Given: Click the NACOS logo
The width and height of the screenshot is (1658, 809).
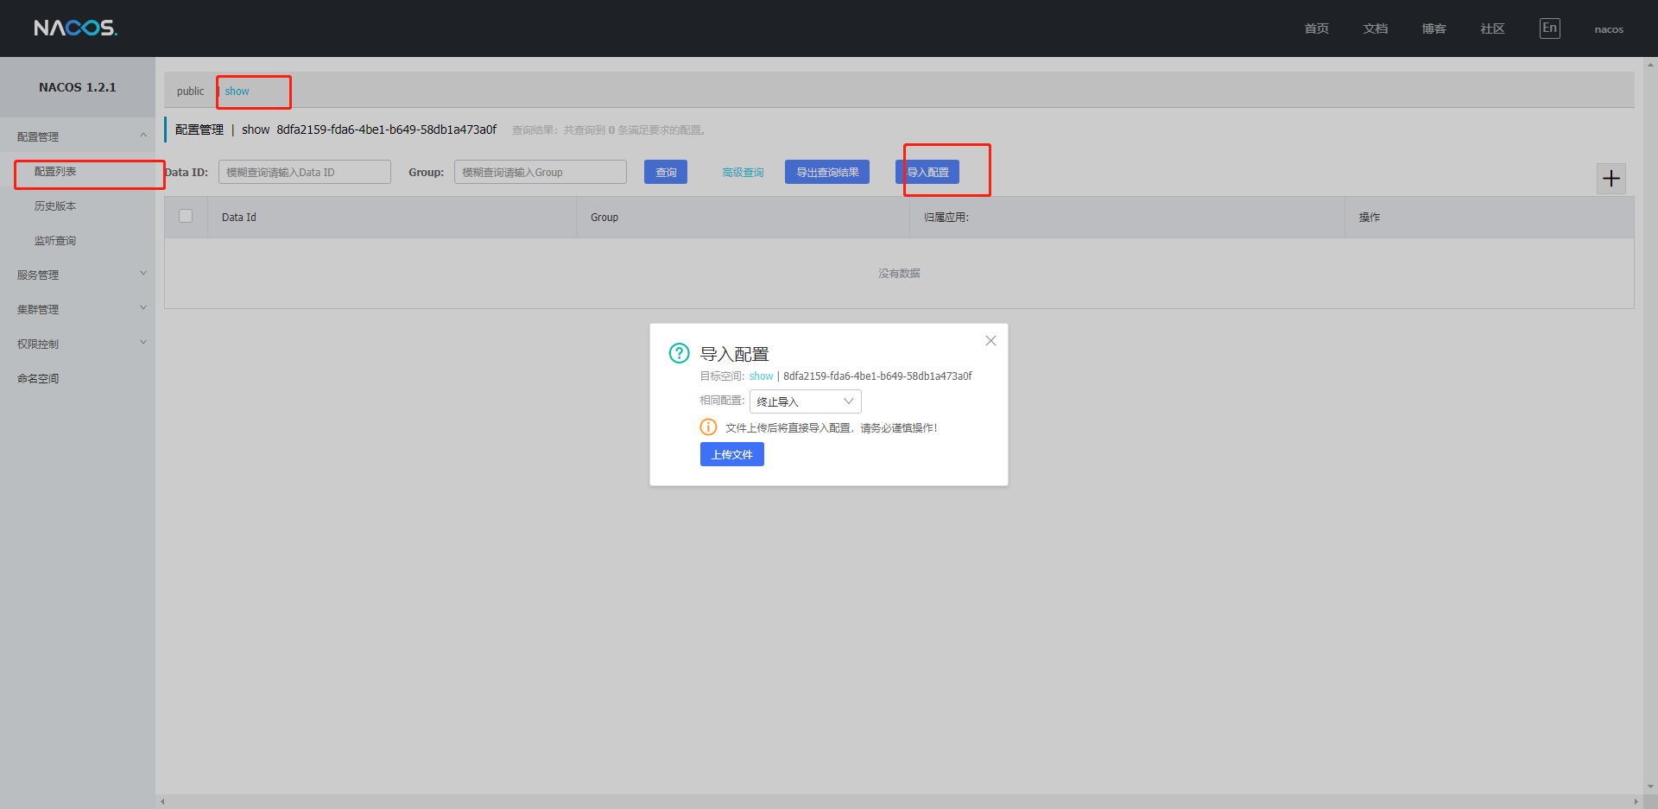Looking at the screenshot, I should coord(75,28).
